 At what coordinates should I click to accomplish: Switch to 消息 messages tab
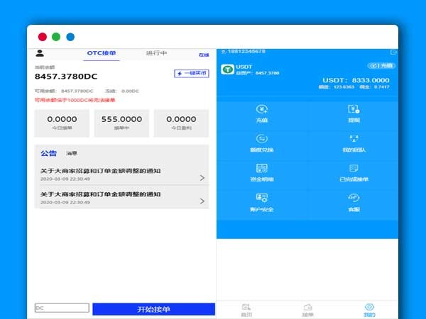pos(72,153)
